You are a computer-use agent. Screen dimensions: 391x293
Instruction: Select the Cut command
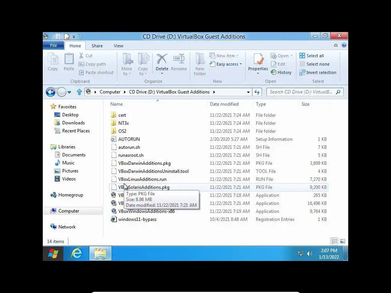point(86,56)
